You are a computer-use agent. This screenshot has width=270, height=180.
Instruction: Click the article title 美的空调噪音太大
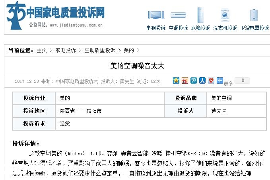(137, 66)
